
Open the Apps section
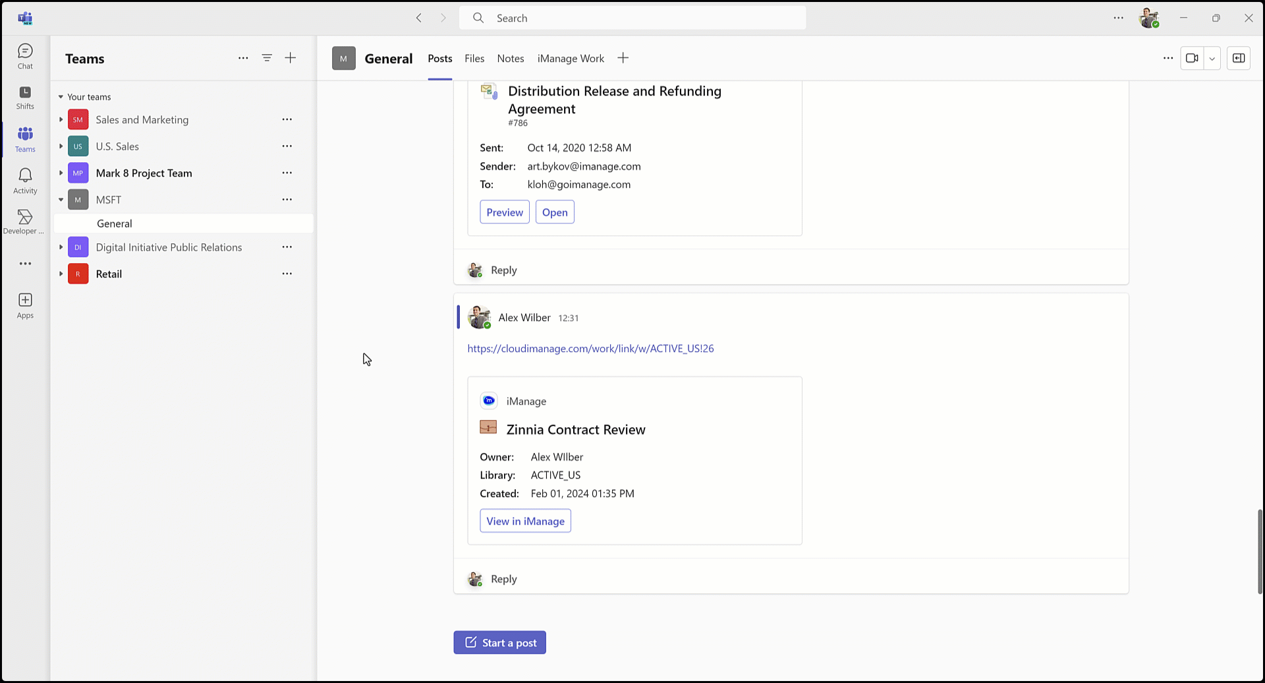pos(24,304)
